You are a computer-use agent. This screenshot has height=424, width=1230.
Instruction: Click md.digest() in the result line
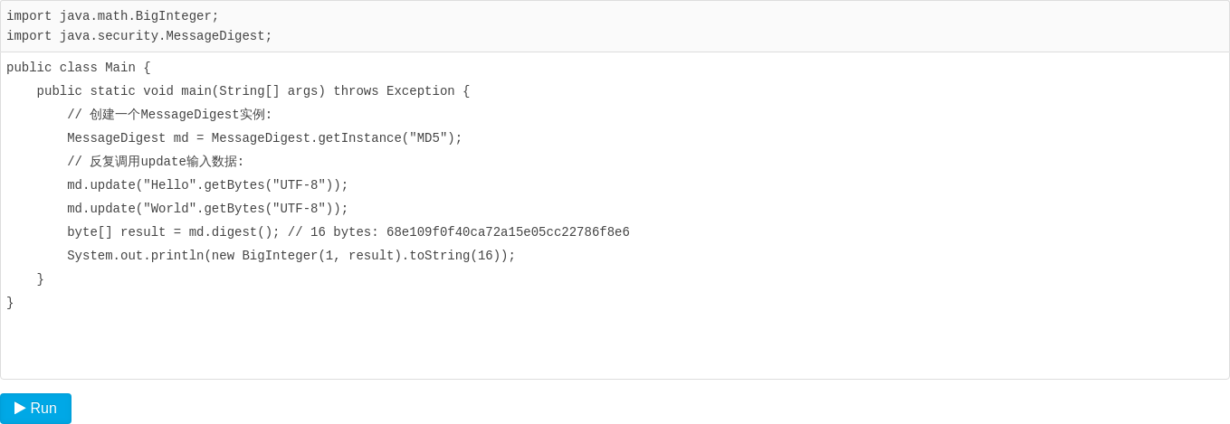pyautogui.click(x=230, y=232)
